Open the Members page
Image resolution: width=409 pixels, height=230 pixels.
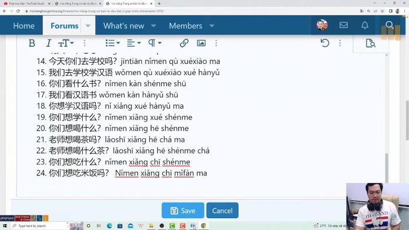[x=186, y=26]
